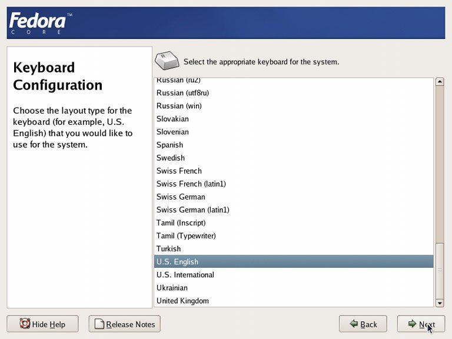Click the vertical scrollbar thumb
This screenshot has width=452, height=339.
pos(439,270)
